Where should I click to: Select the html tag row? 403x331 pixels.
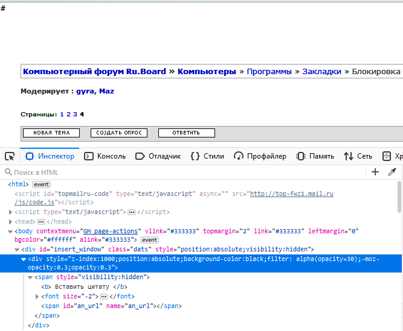(201, 184)
